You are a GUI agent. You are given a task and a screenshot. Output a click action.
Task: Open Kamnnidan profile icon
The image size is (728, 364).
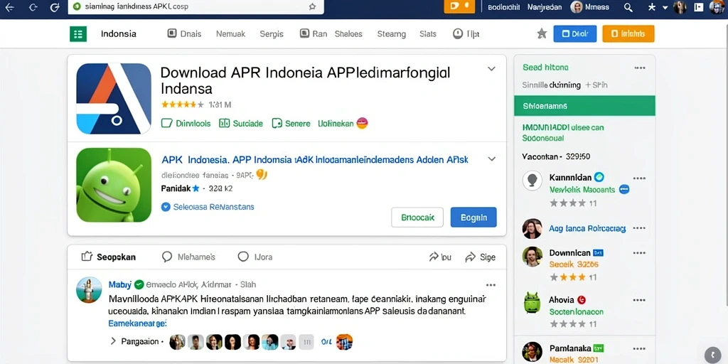532,180
